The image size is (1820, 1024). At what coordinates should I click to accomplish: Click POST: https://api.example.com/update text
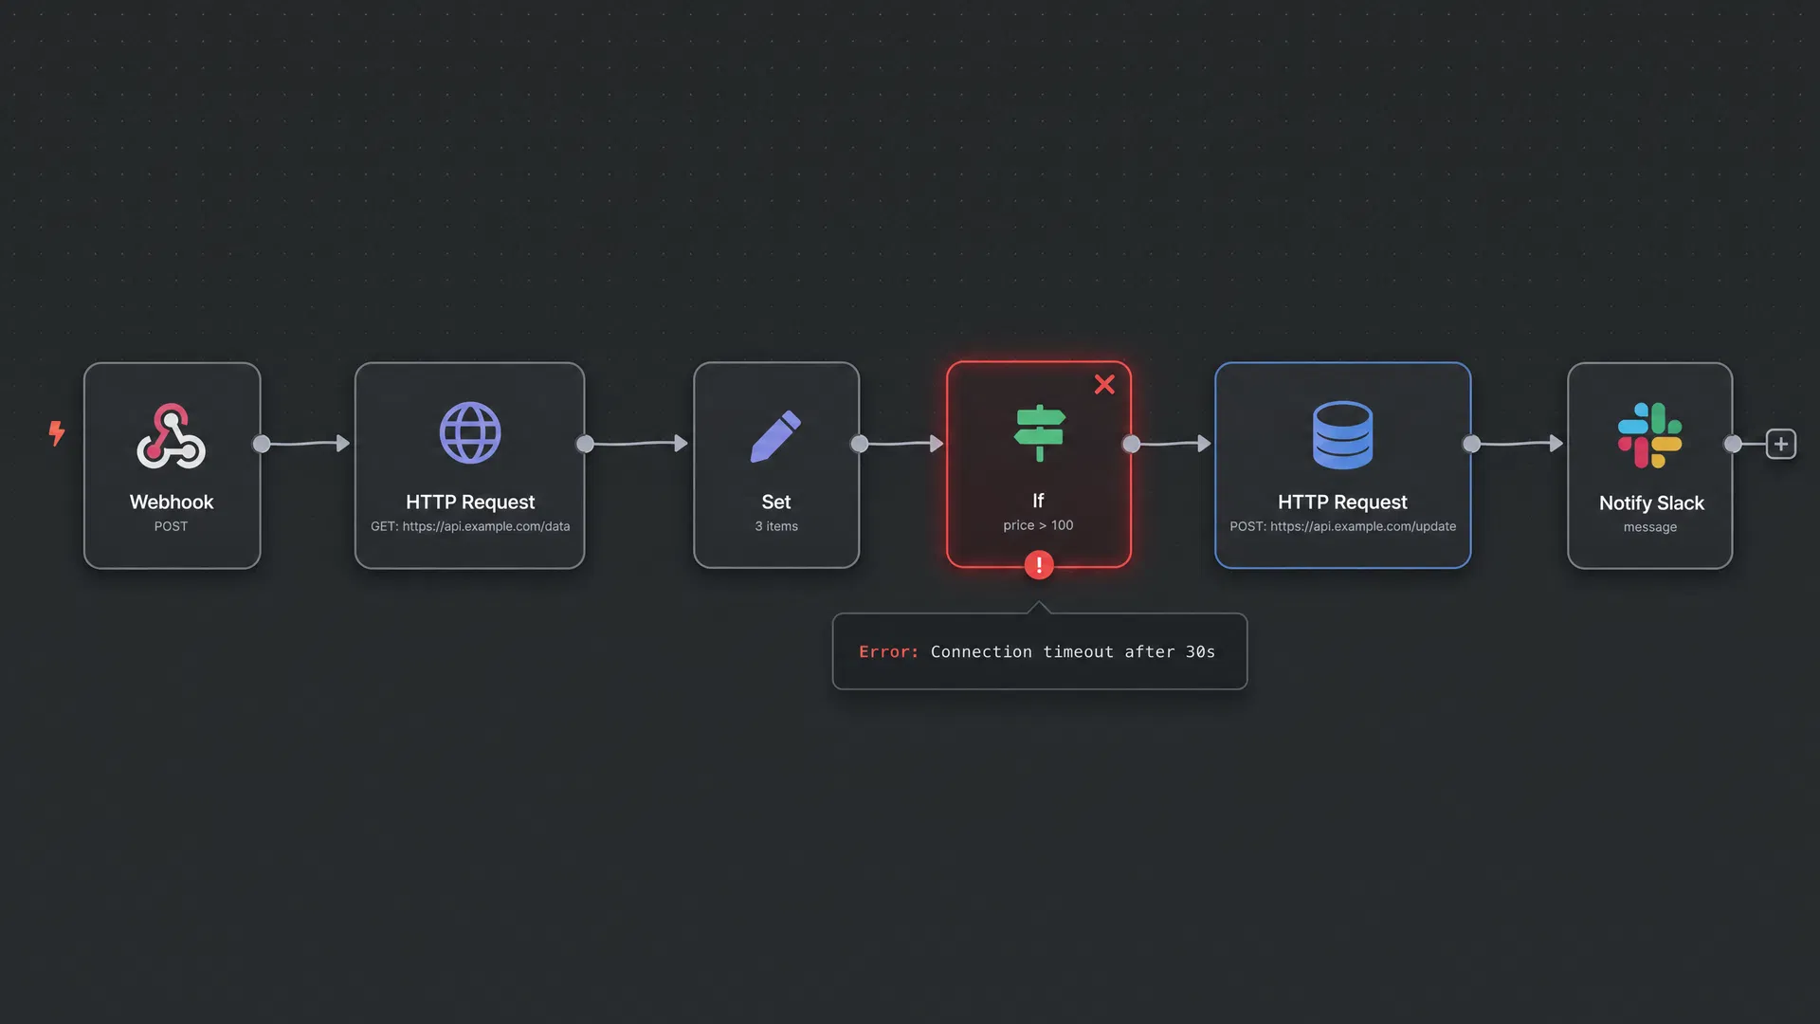pos(1343,526)
